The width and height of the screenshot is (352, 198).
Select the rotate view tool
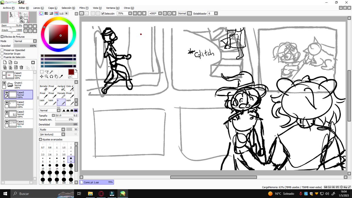(x=51, y=76)
